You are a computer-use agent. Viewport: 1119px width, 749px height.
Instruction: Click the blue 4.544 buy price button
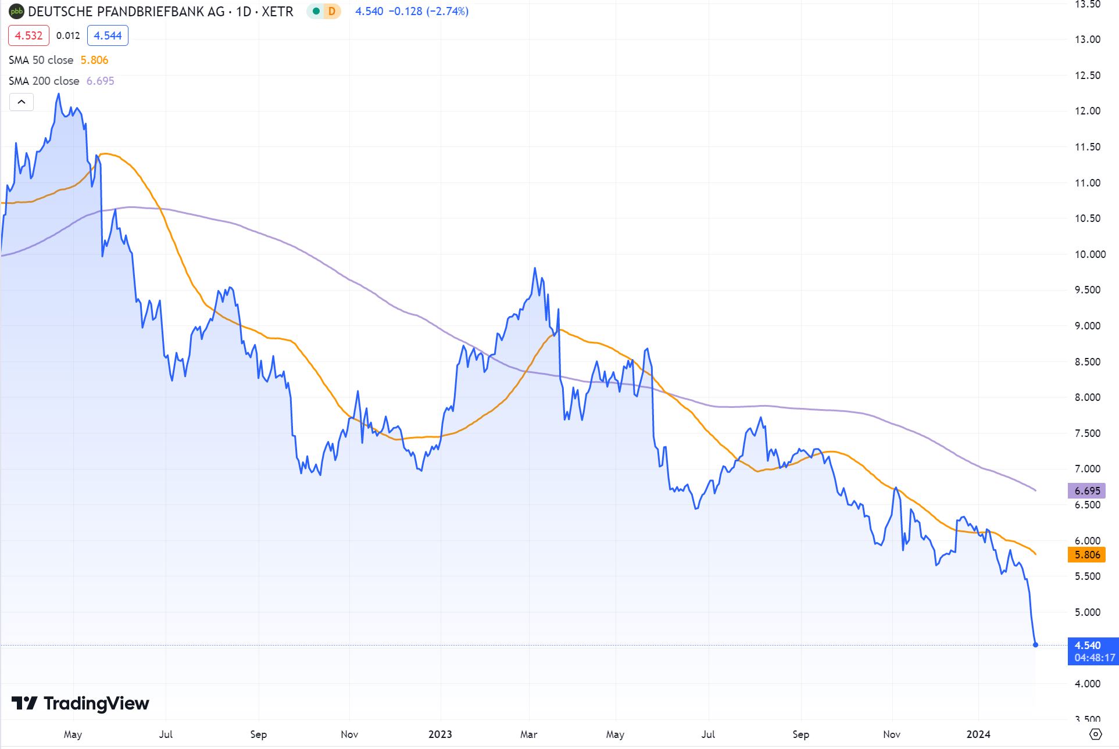coord(108,35)
